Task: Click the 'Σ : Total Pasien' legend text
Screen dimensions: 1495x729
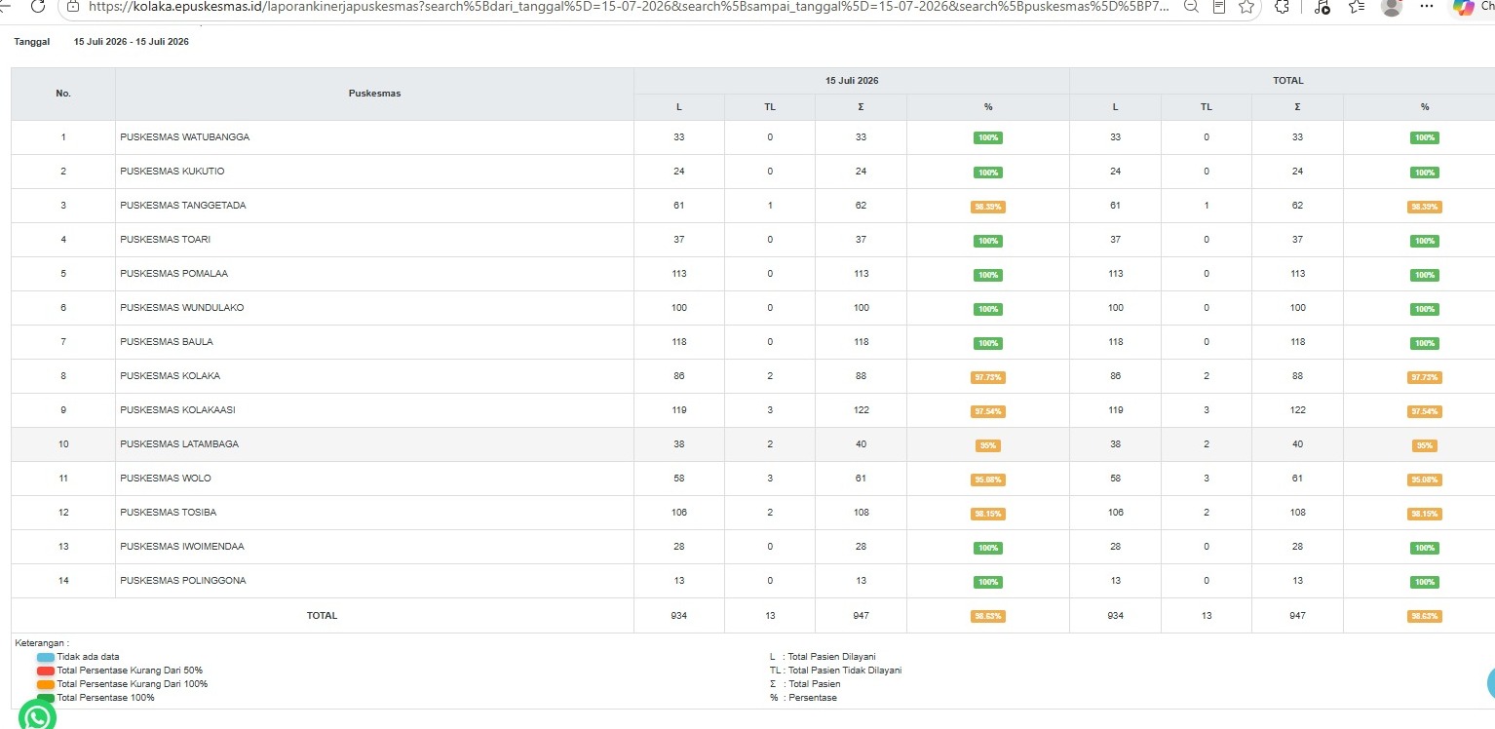Action: tap(805, 684)
